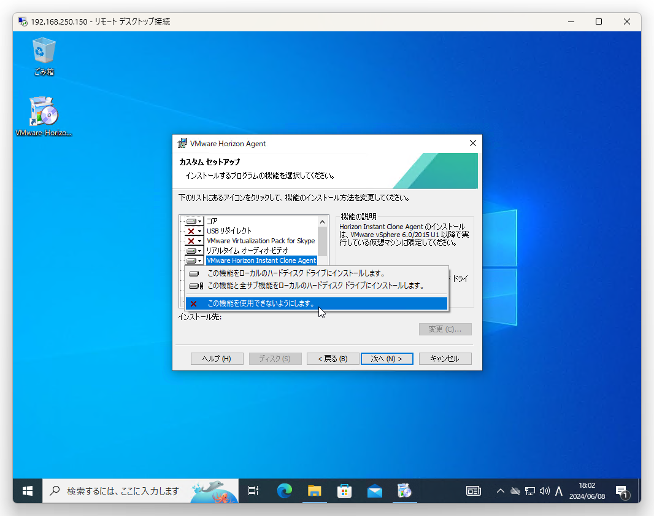Close the VMware Horizon Agent dialog
Image resolution: width=654 pixels, height=516 pixels.
click(x=472, y=143)
